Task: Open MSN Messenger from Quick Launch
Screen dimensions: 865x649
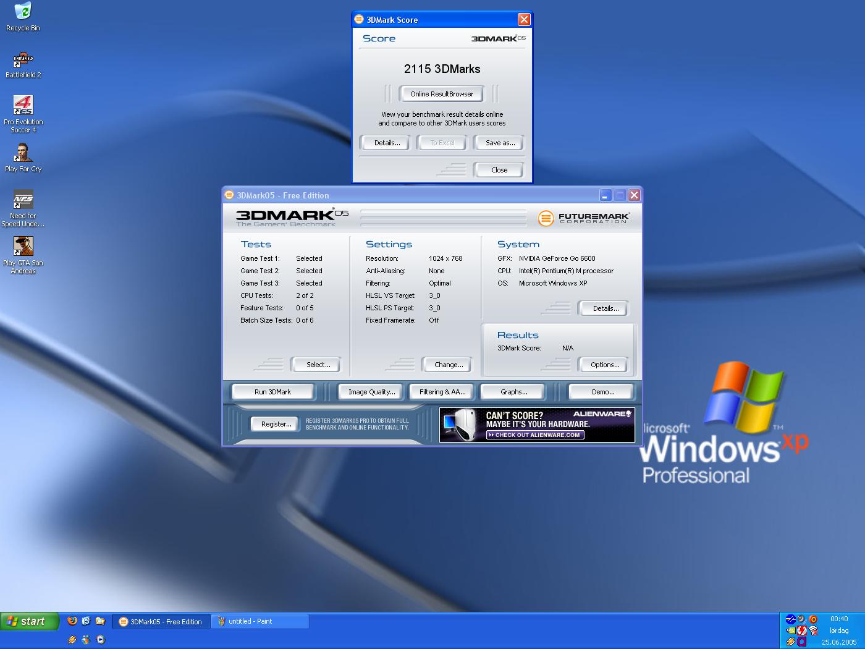Action: [x=86, y=640]
